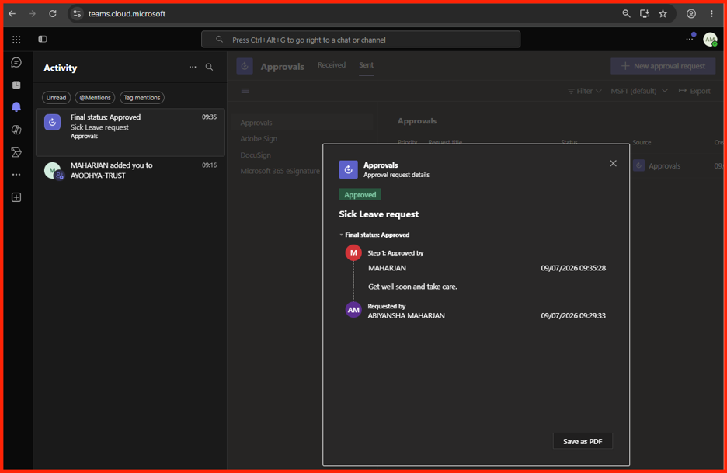Click Save as PDF button

pos(583,441)
